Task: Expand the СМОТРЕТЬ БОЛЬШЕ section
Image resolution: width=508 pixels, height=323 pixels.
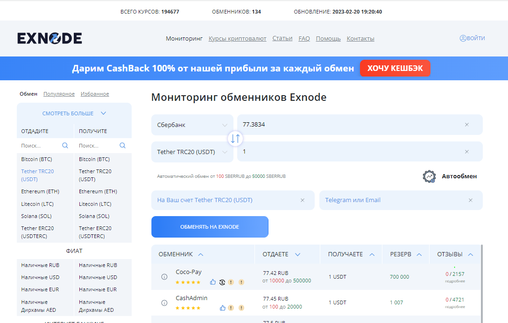Action: coord(74,113)
